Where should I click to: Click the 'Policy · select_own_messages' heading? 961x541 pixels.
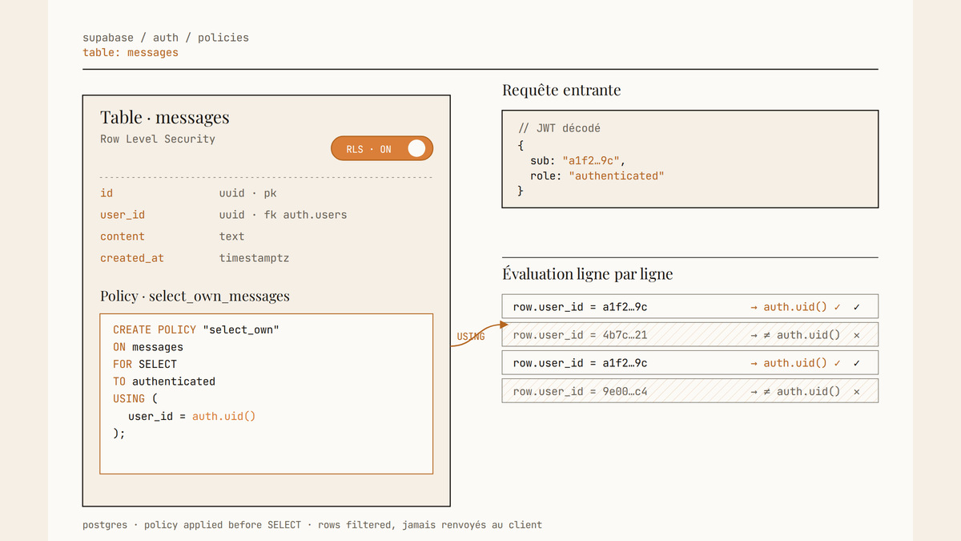pos(195,296)
